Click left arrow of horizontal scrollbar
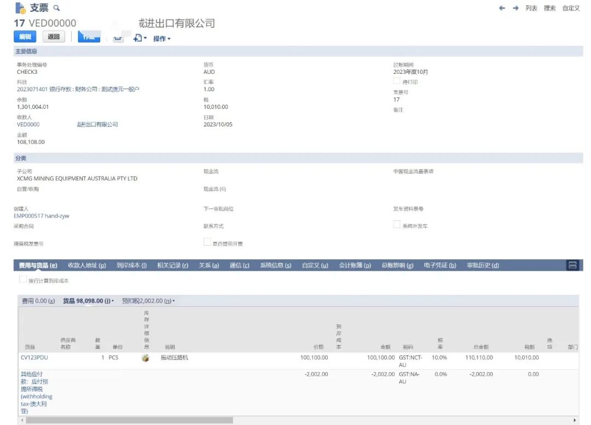This screenshot has width=591, height=425. tap(22, 420)
